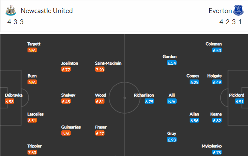Select Wood's 6.81 rating badge
248x156 pixels.
point(100,101)
